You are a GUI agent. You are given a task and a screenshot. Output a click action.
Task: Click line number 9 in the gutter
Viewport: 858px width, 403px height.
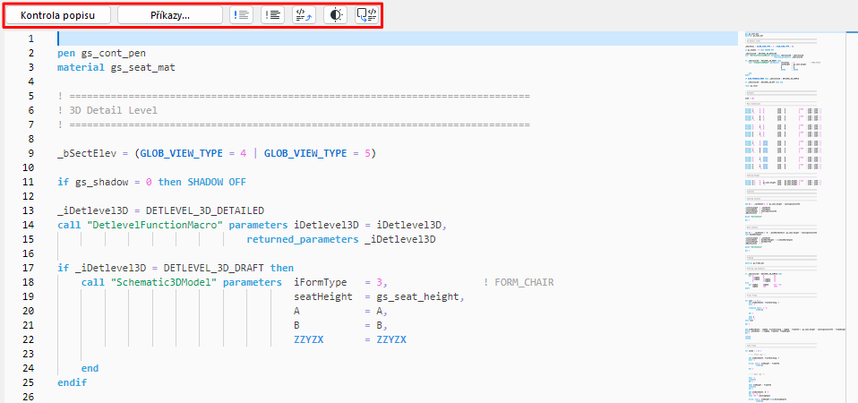[30, 154]
